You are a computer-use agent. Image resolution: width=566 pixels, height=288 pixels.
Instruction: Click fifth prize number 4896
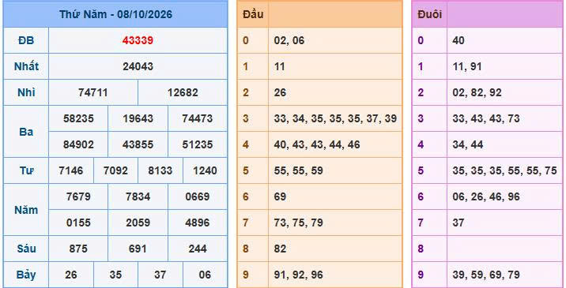coord(198,223)
